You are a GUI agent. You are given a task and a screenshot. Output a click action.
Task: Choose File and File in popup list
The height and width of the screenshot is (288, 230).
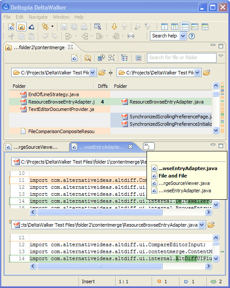(x=173, y=176)
